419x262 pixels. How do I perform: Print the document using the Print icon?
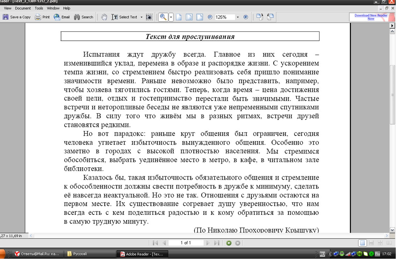point(42,17)
